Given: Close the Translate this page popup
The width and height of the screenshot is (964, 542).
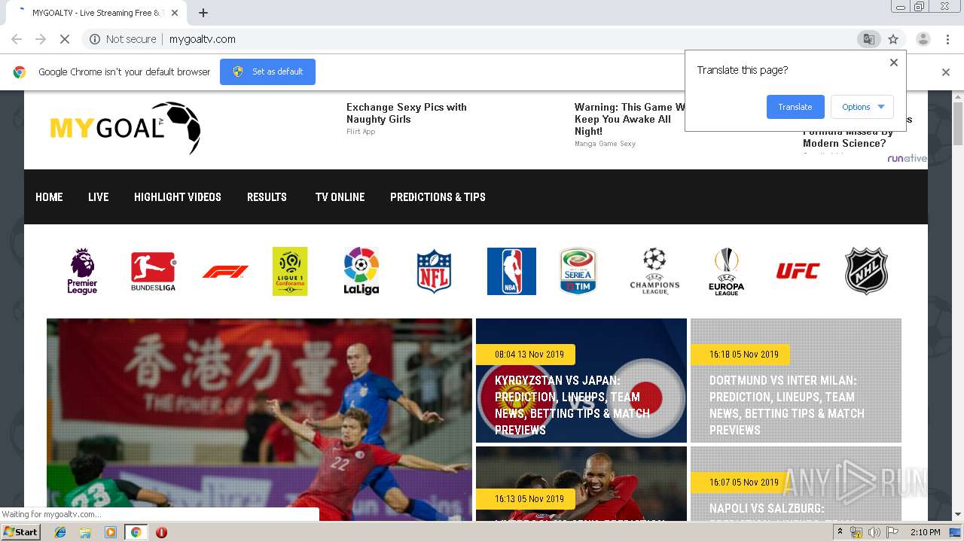Looking at the screenshot, I should pos(894,62).
